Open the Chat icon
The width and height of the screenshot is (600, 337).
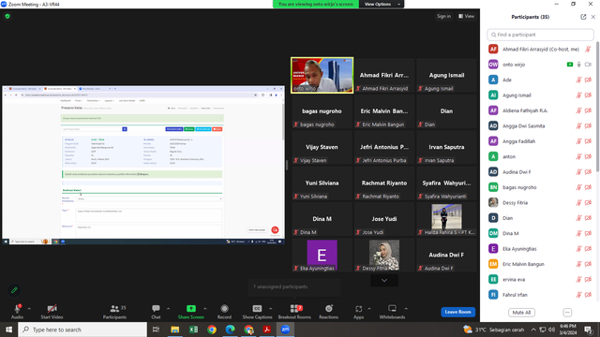tap(156, 308)
